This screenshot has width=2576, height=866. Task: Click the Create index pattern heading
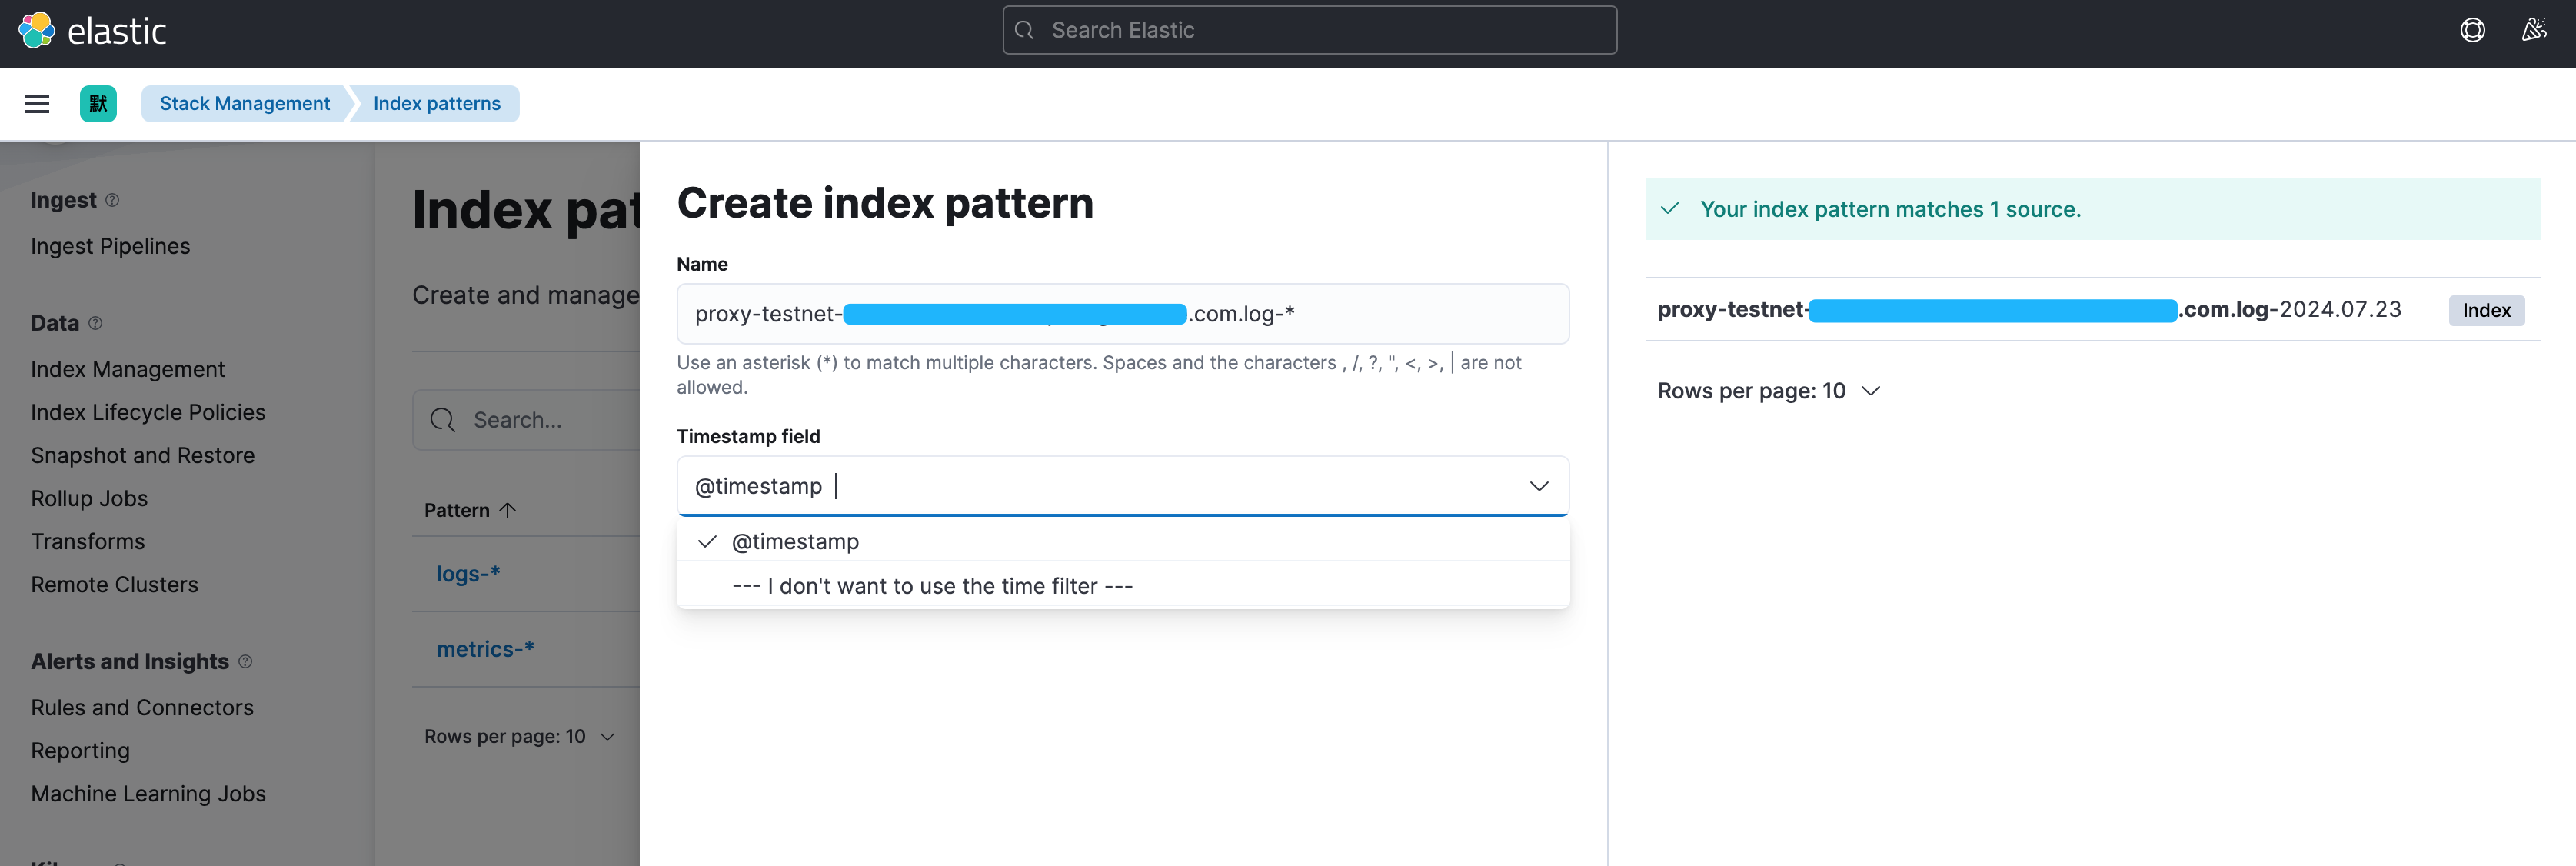click(885, 203)
